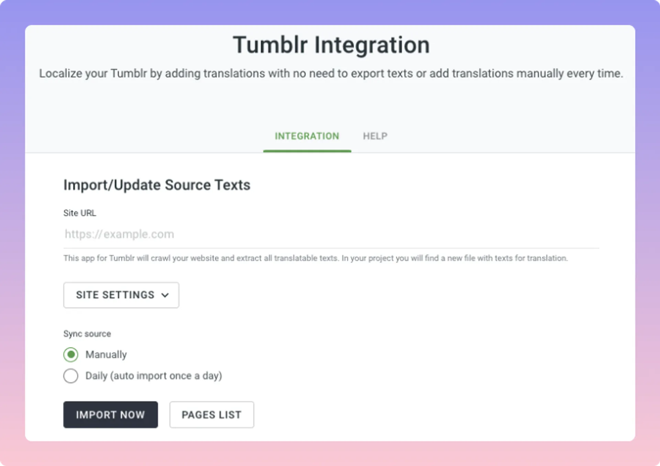Click the Site URL input field
Image resolution: width=660 pixels, height=466 pixels.
(331, 234)
